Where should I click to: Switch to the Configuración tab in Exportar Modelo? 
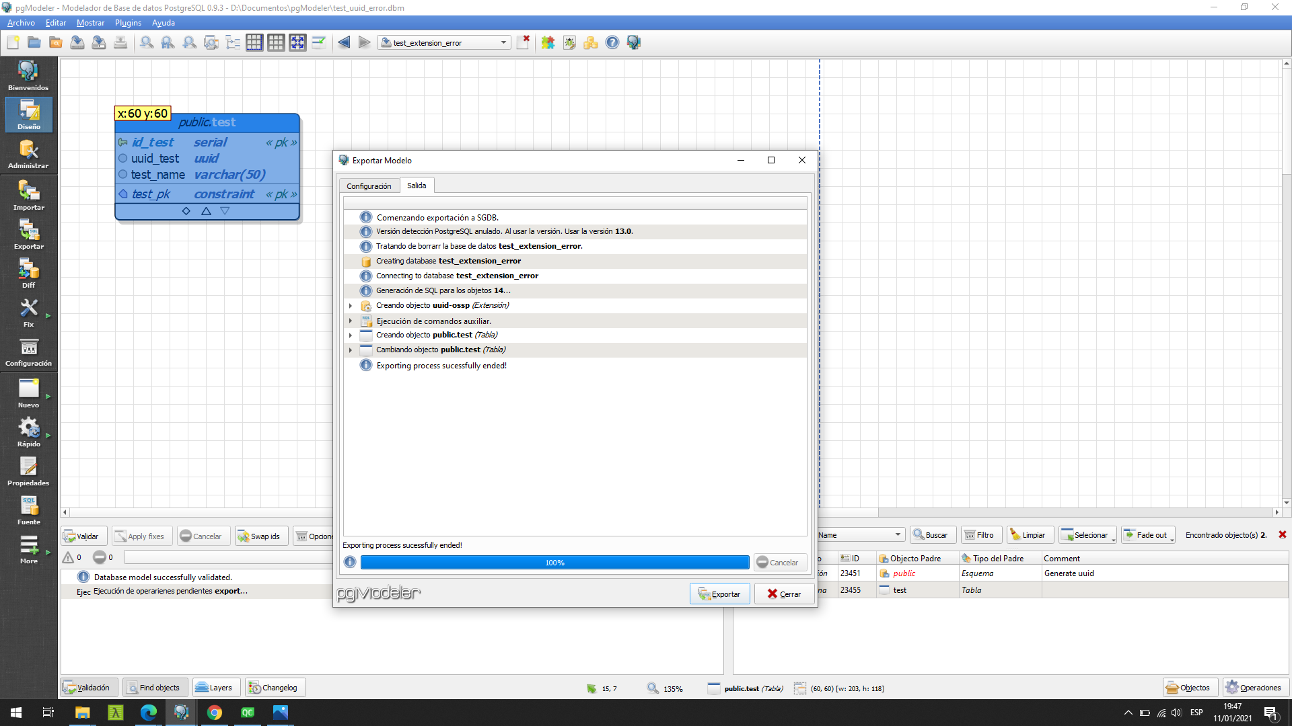coord(369,186)
